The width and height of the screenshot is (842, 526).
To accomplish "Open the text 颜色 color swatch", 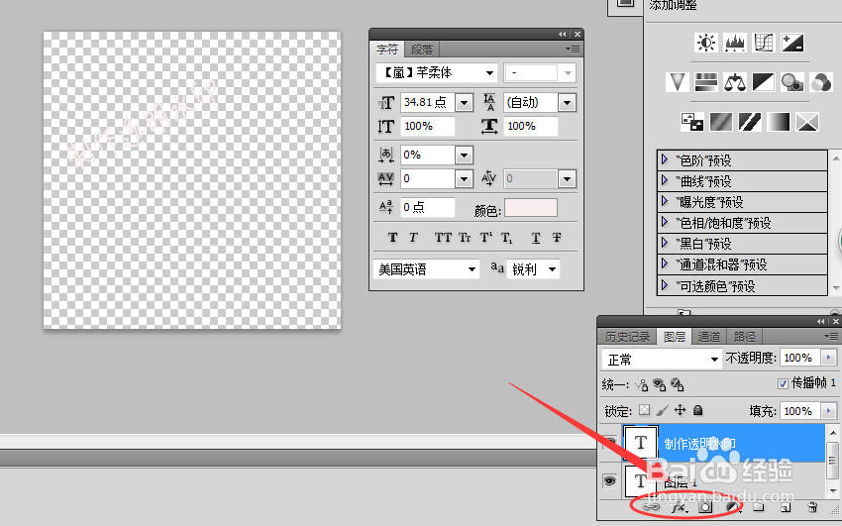I will (x=531, y=208).
